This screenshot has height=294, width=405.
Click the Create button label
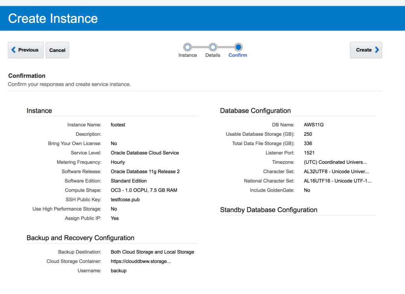363,50
